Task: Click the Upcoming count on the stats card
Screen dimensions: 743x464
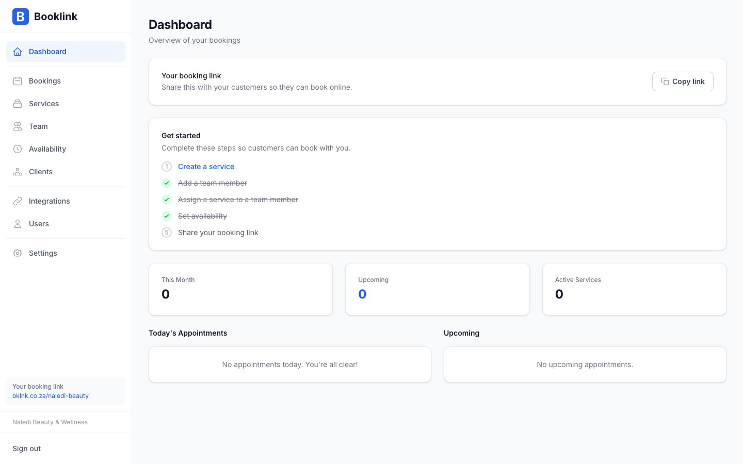Action: coord(362,294)
